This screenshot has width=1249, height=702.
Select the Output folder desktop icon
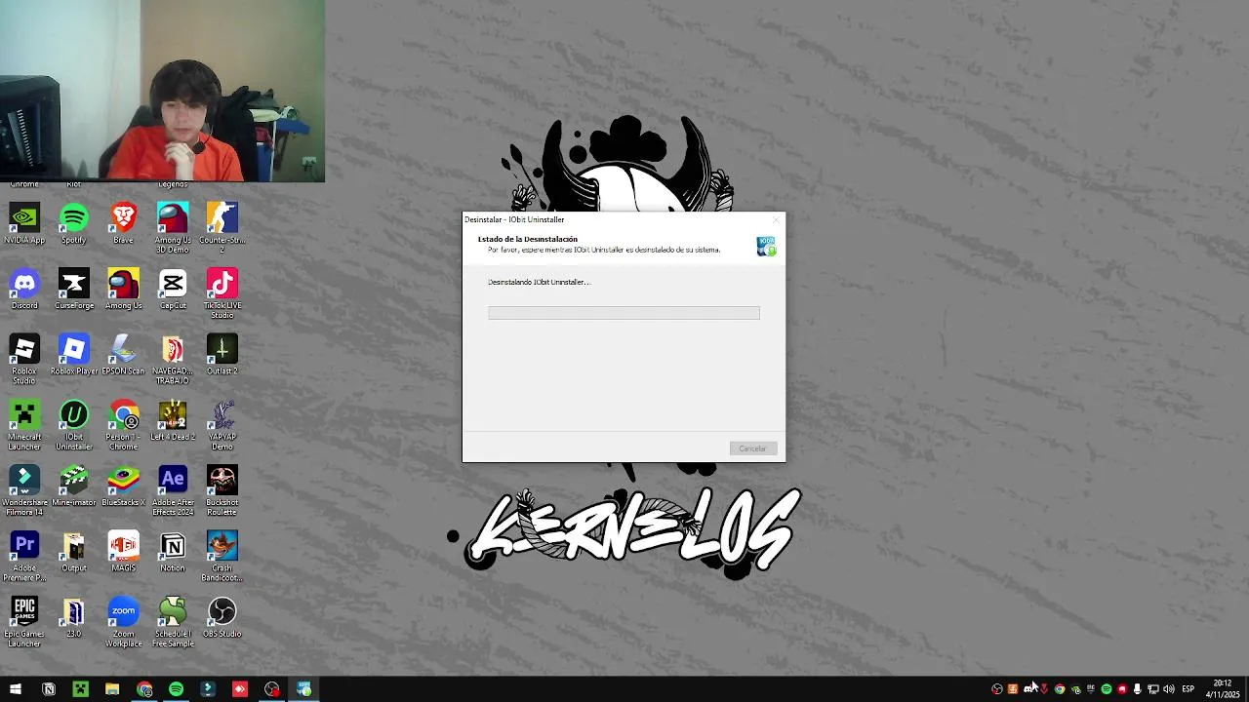click(74, 551)
